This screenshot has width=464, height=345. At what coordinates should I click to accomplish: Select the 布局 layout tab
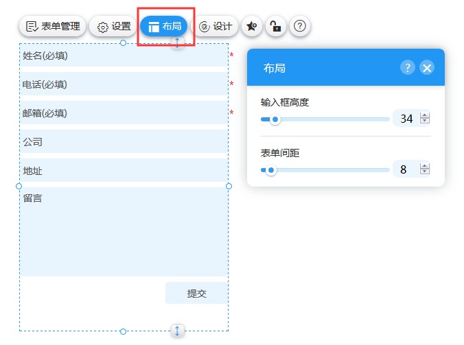click(164, 27)
